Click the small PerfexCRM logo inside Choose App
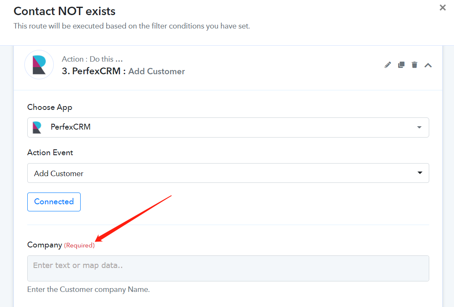454x307 pixels. click(37, 127)
